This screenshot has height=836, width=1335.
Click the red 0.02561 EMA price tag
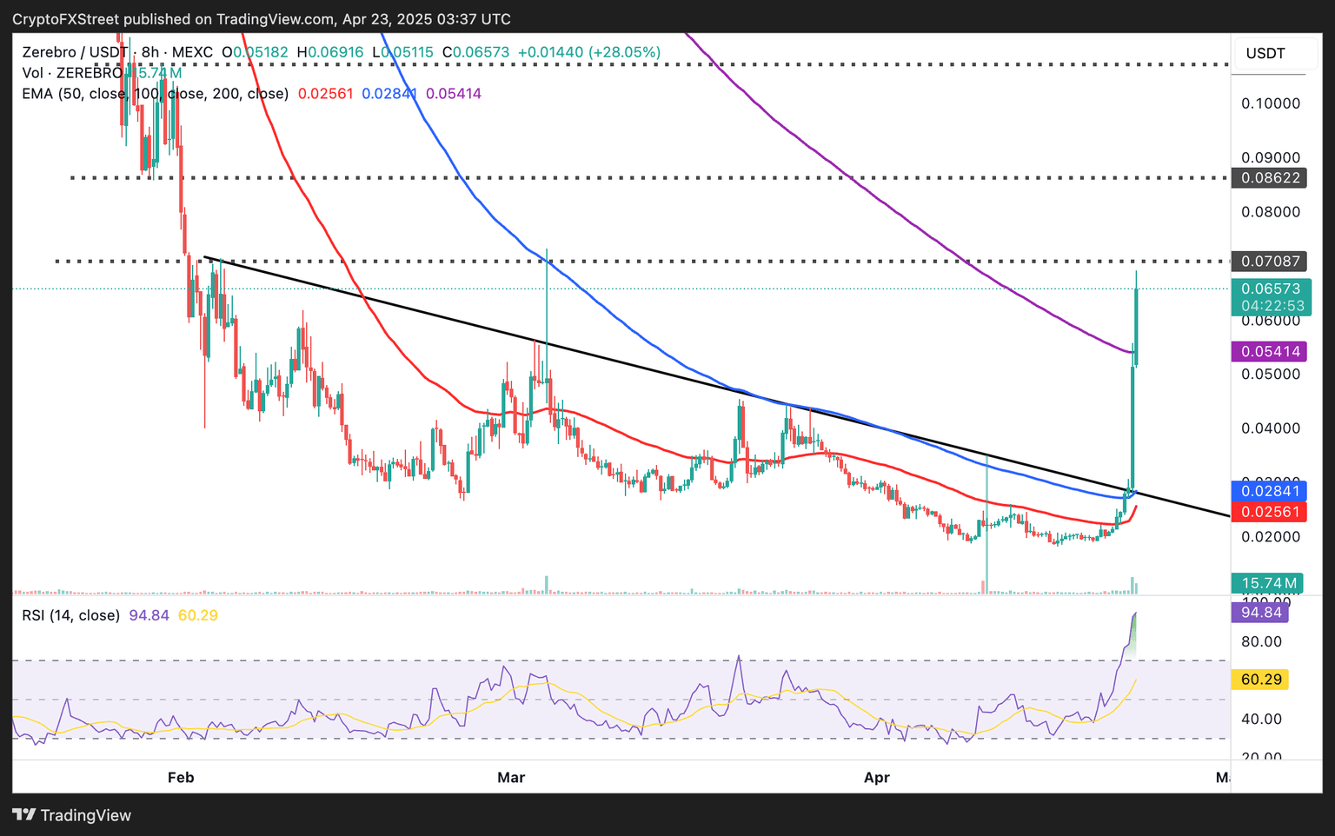1270,512
